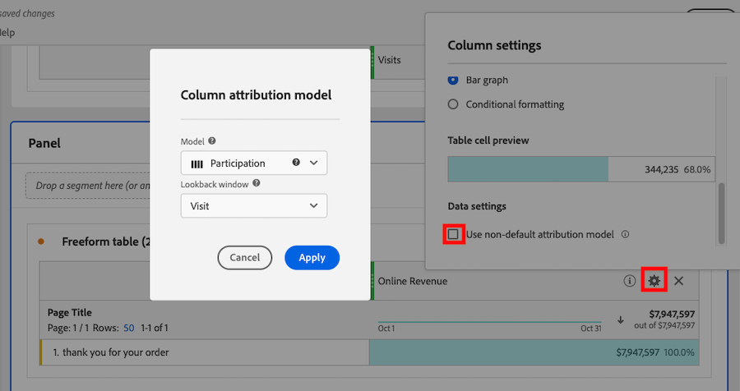Enable Use non-default attribution model checkbox
The height and width of the screenshot is (391, 740).
tap(453, 234)
